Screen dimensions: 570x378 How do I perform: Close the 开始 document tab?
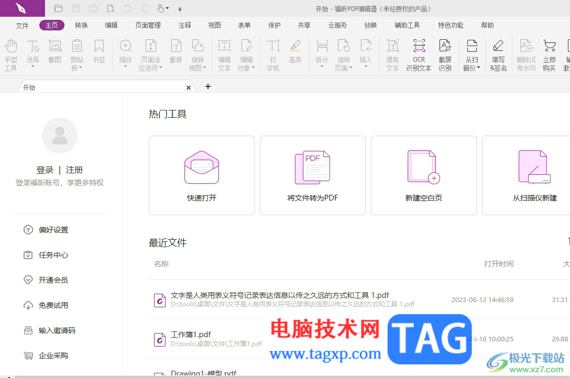click(188, 87)
